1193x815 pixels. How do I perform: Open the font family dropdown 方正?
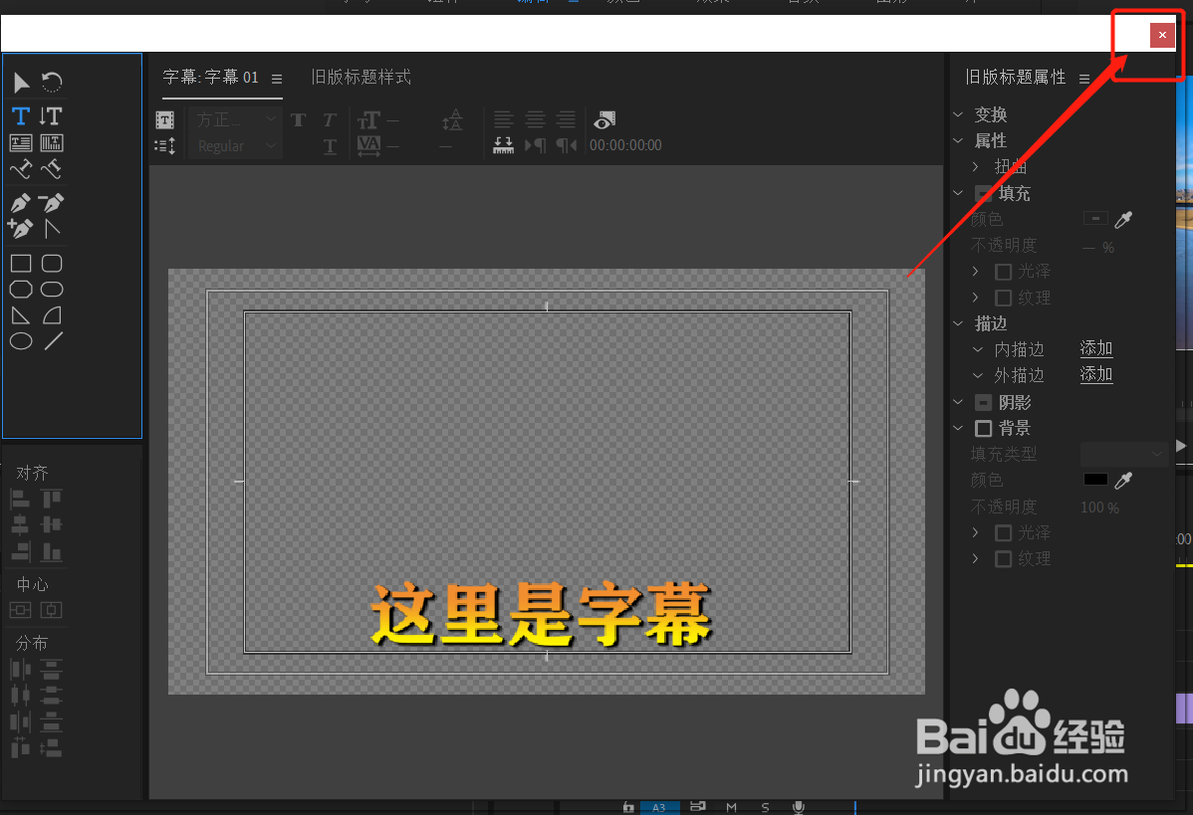[x=236, y=120]
